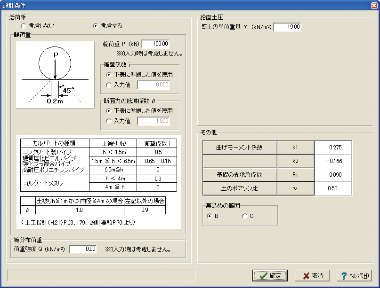
Task: Click the 衝撃係数 i table header
Action: tap(157, 143)
